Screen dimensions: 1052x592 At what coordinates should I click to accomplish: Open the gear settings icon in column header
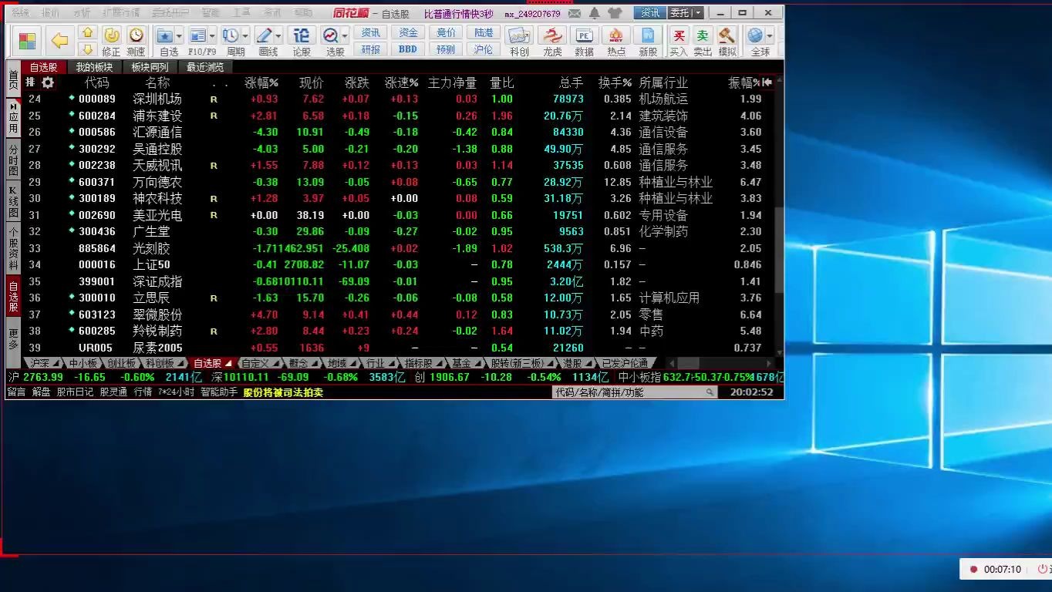point(48,82)
